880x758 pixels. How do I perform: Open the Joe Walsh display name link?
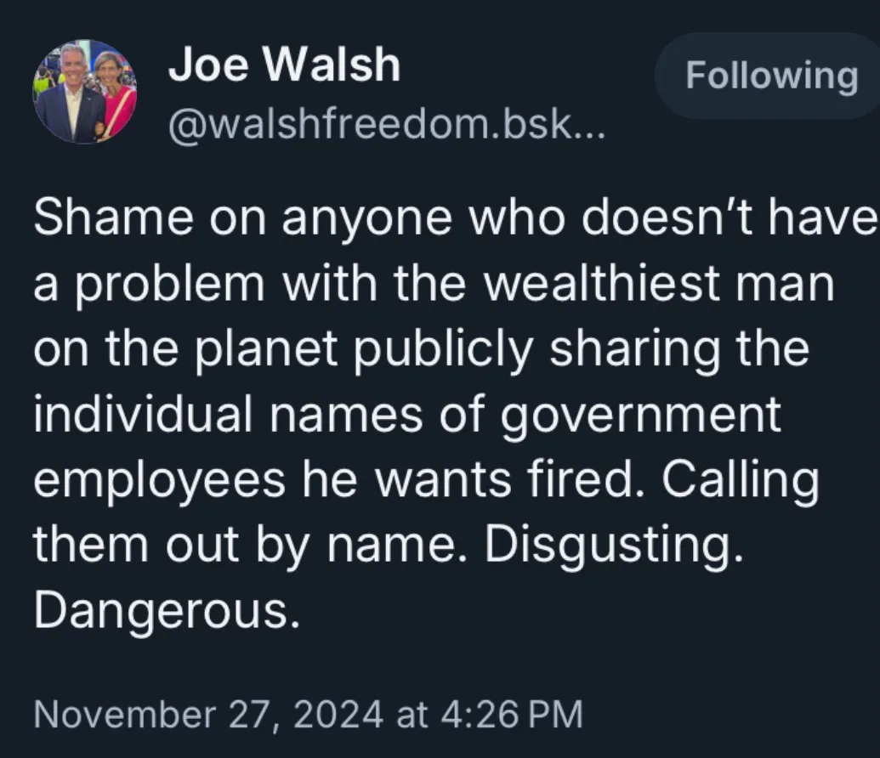pos(284,65)
